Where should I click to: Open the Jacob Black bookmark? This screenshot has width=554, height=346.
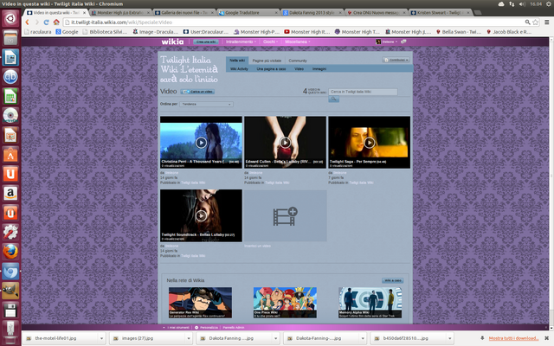tap(509, 32)
